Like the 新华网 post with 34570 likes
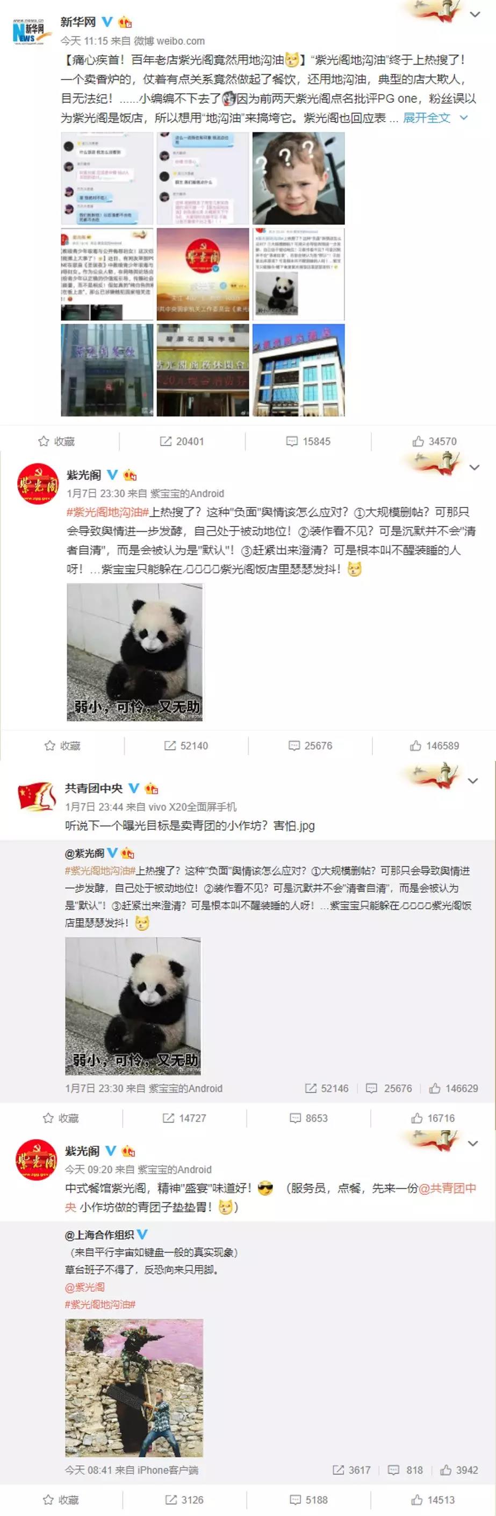This screenshot has width=496, height=1516. pyautogui.click(x=434, y=441)
